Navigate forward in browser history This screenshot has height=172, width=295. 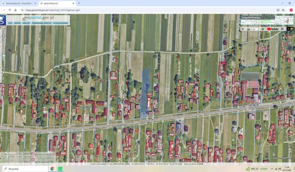tap(4, 10)
